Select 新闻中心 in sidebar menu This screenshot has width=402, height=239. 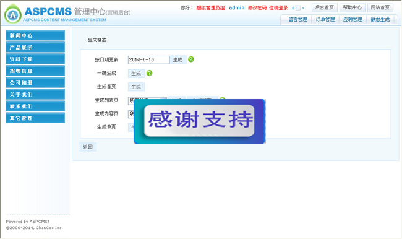(35, 35)
